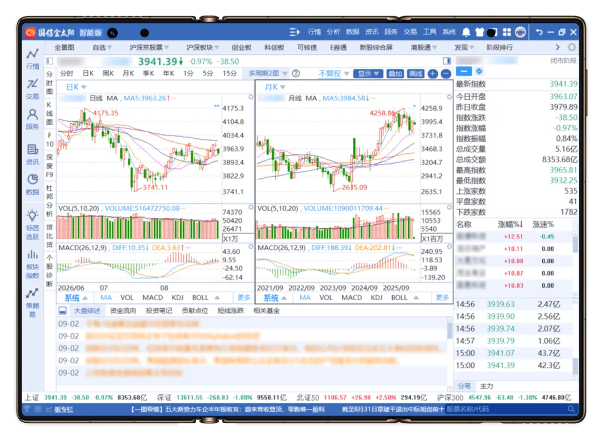
Task: Click the 更多 link under the daily chart
Action: click(244, 297)
